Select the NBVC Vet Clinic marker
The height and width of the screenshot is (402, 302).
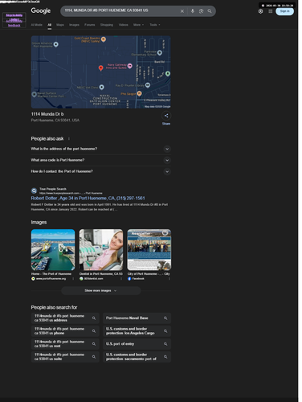point(102,87)
